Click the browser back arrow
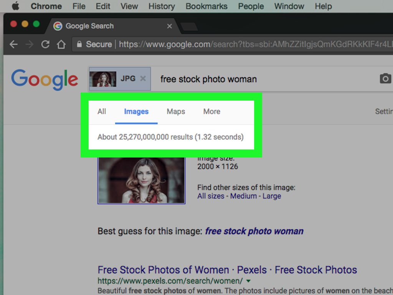Screen dimensions: 393x295 13,45
